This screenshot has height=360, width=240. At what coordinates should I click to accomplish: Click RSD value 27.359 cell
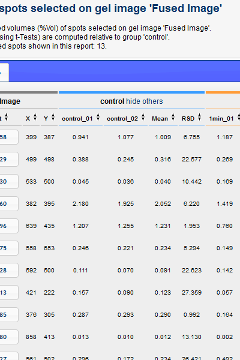pos(191,293)
